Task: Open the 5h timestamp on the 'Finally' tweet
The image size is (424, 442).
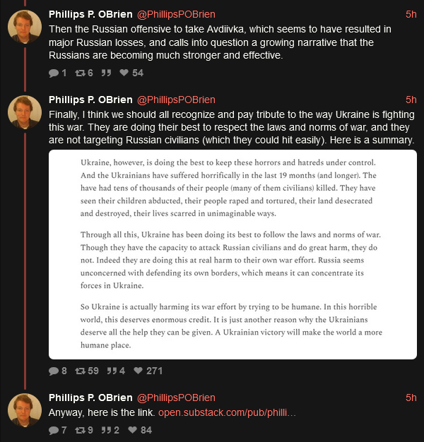Action: [x=411, y=99]
